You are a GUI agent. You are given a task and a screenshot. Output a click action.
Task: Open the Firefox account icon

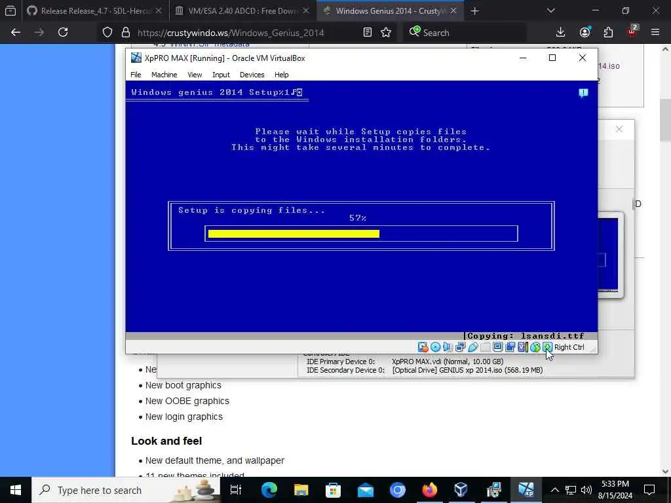[x=585, y=33]
